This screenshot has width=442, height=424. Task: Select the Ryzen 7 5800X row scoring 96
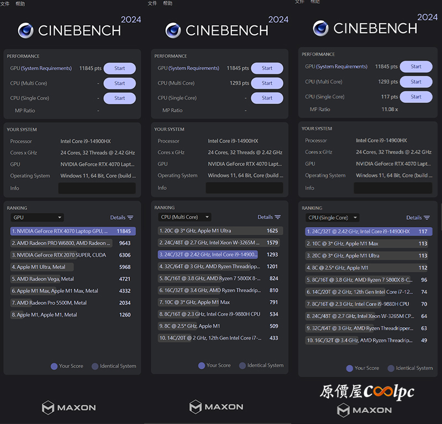click(x=369, y=280)
